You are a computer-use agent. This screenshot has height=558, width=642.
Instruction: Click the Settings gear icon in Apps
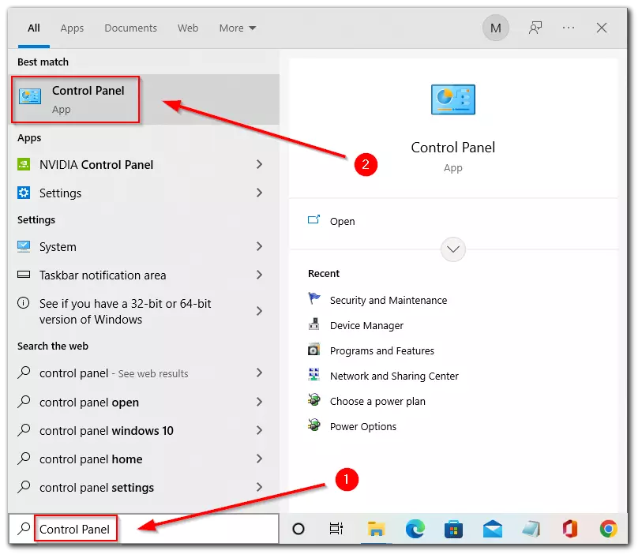coord(24,193)
